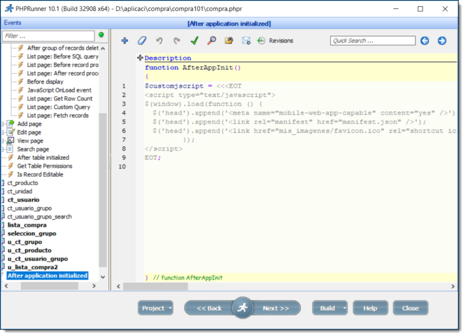The height and width of the screenshot is (336, 465).
Task: Click the Undo arrow icon
Action: point(159,41)
